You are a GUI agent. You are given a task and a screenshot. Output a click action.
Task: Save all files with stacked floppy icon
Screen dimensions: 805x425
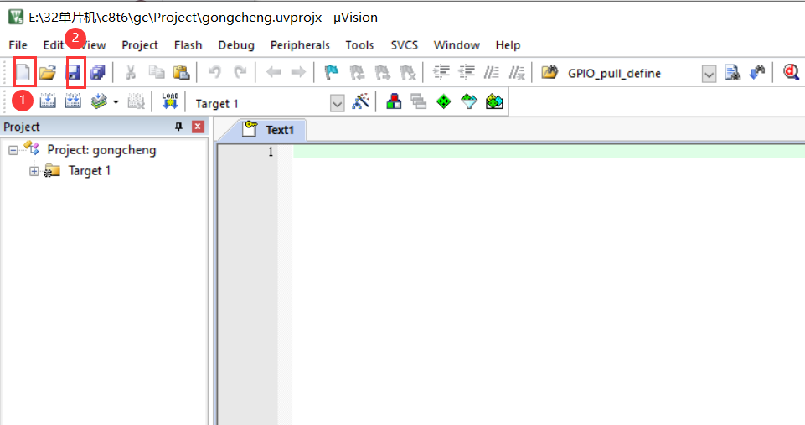point(97,72)
